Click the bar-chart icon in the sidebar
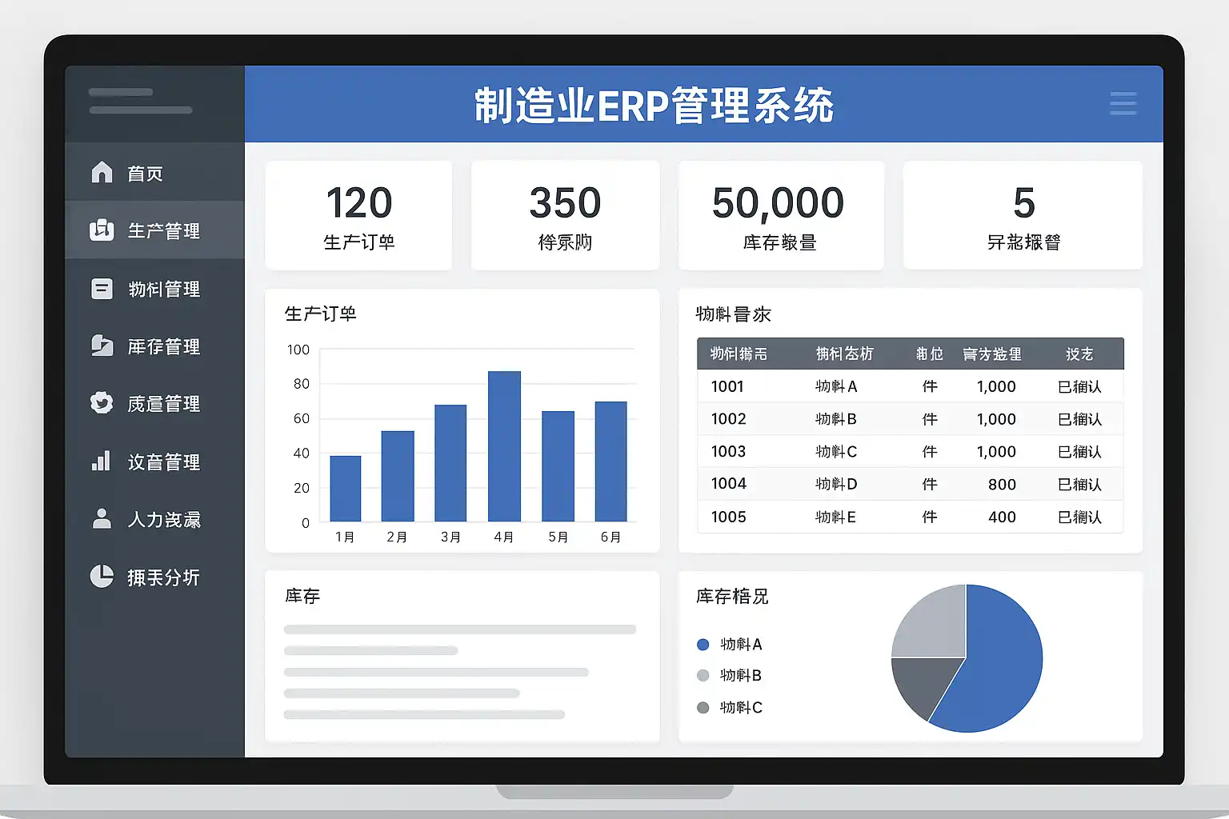This screenshot has width=1229, height=819. pyautogui.click(x=101, y=461)
